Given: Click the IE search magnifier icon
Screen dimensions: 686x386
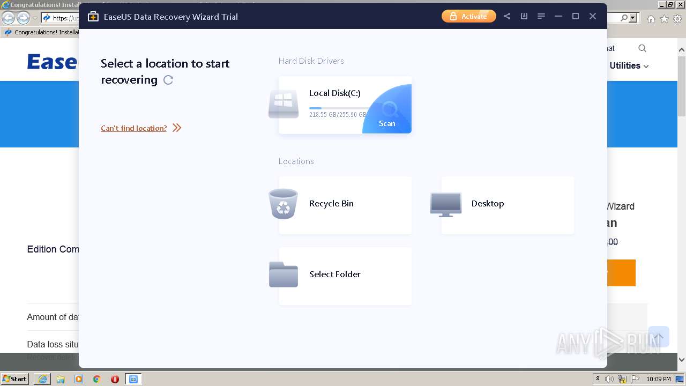Looking at the screenshot, I should point(624,18).
